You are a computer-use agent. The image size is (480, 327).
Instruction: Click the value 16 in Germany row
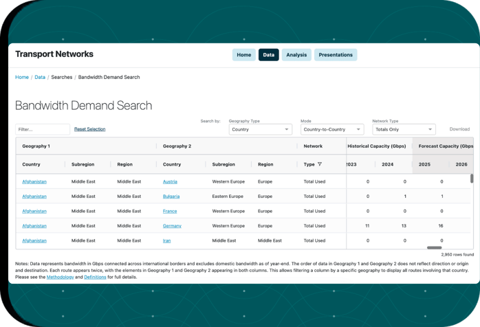point(441,226)
